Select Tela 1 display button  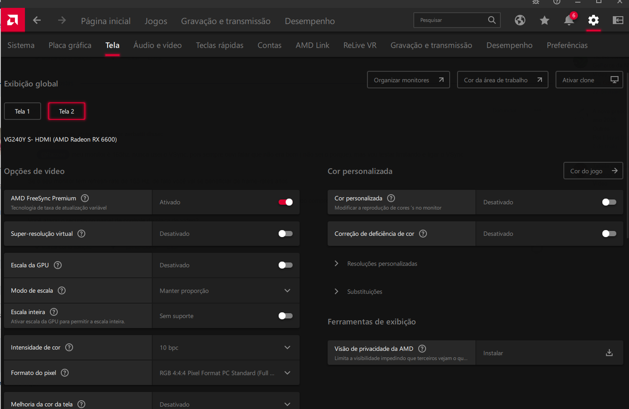(x=22, y=111)
